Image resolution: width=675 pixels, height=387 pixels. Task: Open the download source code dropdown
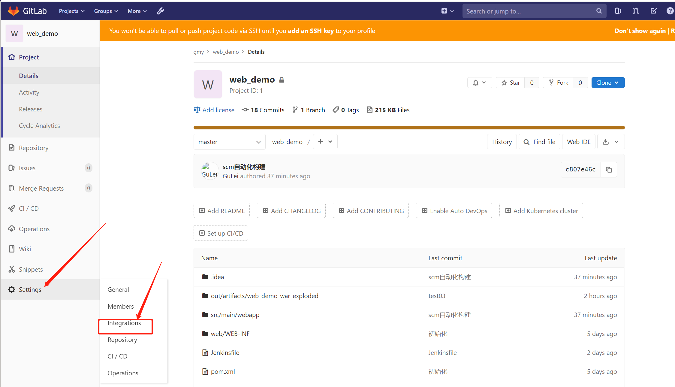click(x=611, y=142)
